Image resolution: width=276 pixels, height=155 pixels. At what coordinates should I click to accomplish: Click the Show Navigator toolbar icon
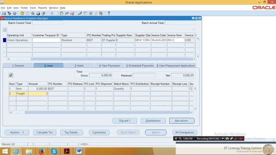[15, 13]
